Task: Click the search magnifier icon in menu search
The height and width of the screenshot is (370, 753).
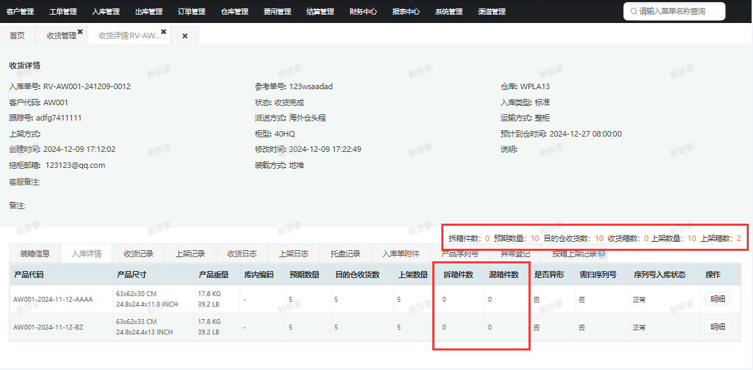Action: pyautogui.click(x=633, y=12)
